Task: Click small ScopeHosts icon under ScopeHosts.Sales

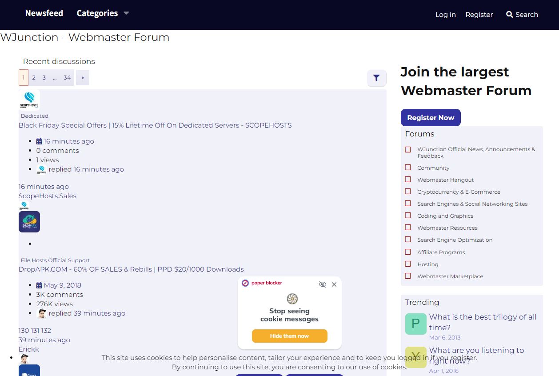Action: tap(24, 206)
